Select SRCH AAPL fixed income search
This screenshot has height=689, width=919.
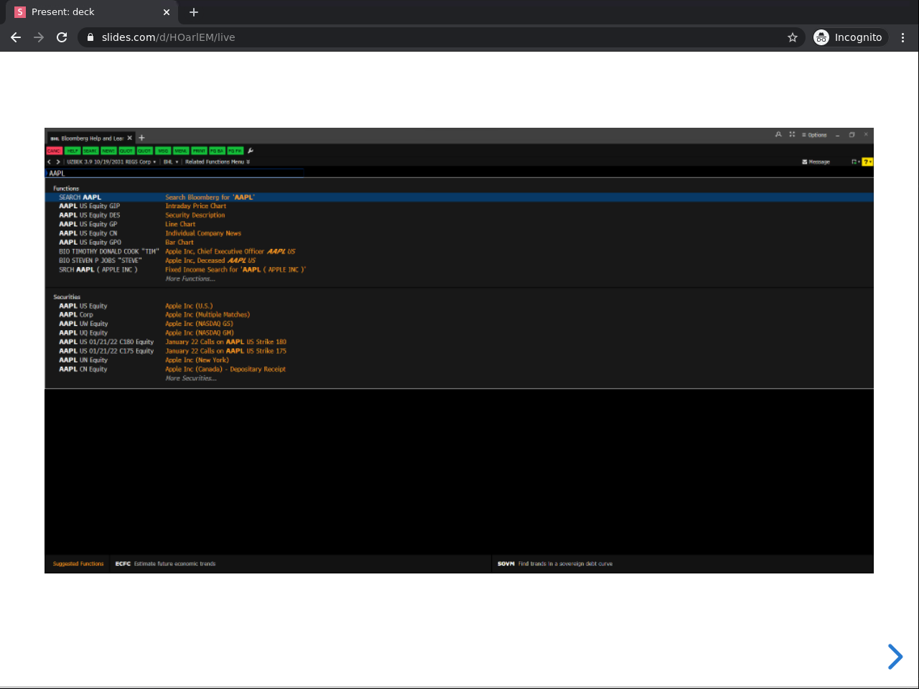(459, 270)
